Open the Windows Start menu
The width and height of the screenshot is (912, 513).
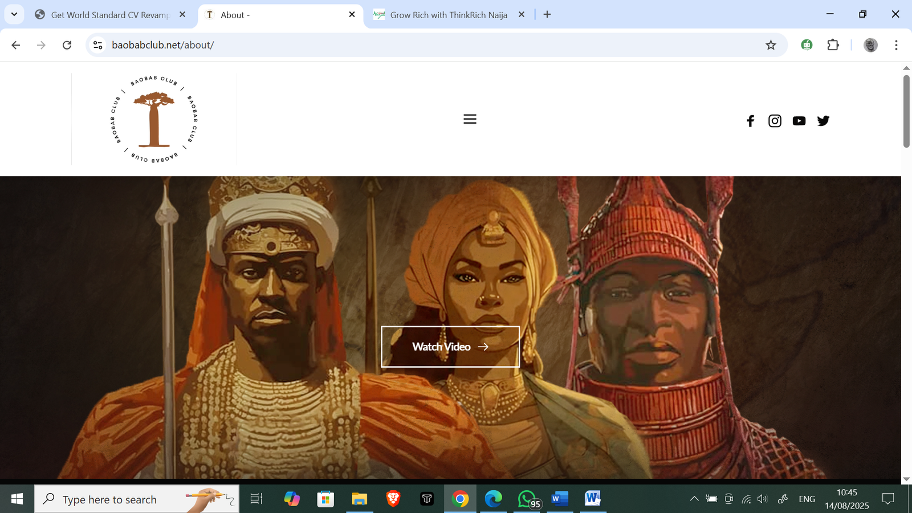[x=17, y=499]
